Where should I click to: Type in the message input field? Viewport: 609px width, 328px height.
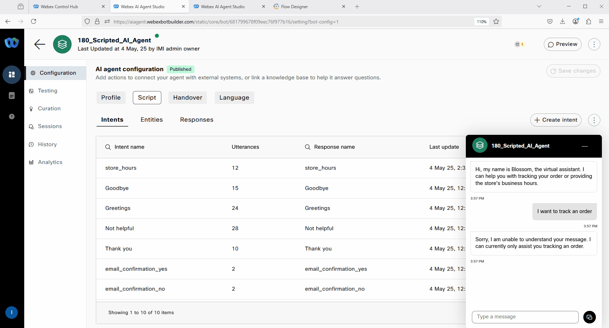pyautogui.click(x=525, y=317)
